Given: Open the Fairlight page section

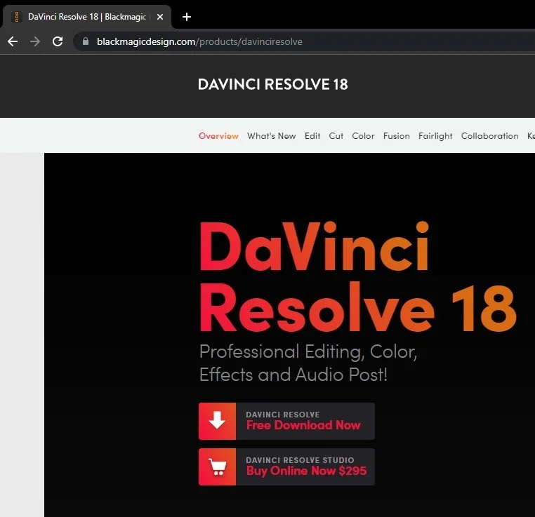Looking at the screenshot, I should coord(435,136).
